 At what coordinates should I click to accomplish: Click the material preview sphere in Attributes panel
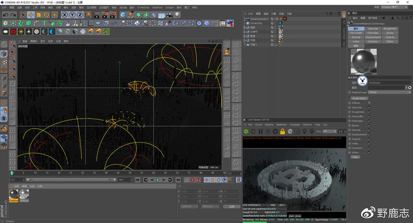(364, 62)
